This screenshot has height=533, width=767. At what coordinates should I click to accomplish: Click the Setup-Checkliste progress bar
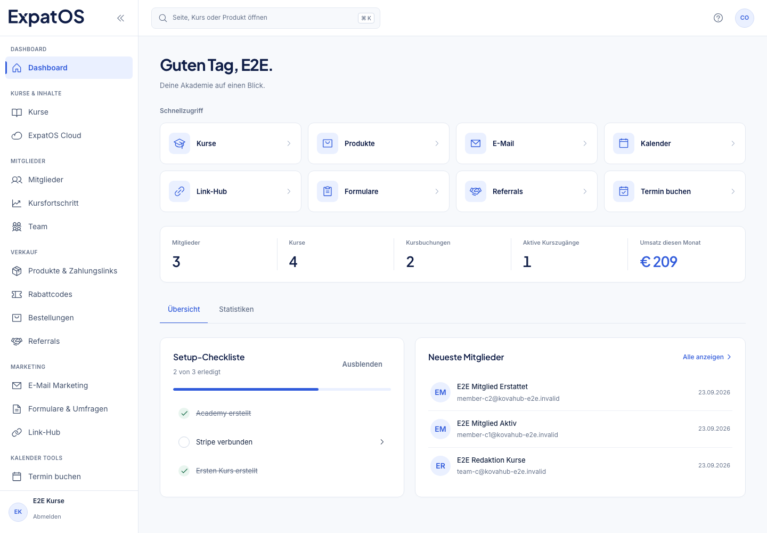pos(282,389)
